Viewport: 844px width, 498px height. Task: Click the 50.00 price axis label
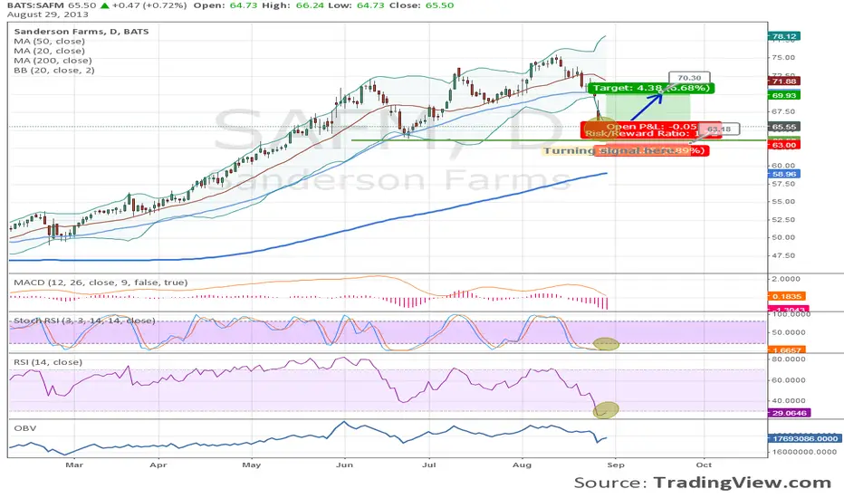point(783,237)
